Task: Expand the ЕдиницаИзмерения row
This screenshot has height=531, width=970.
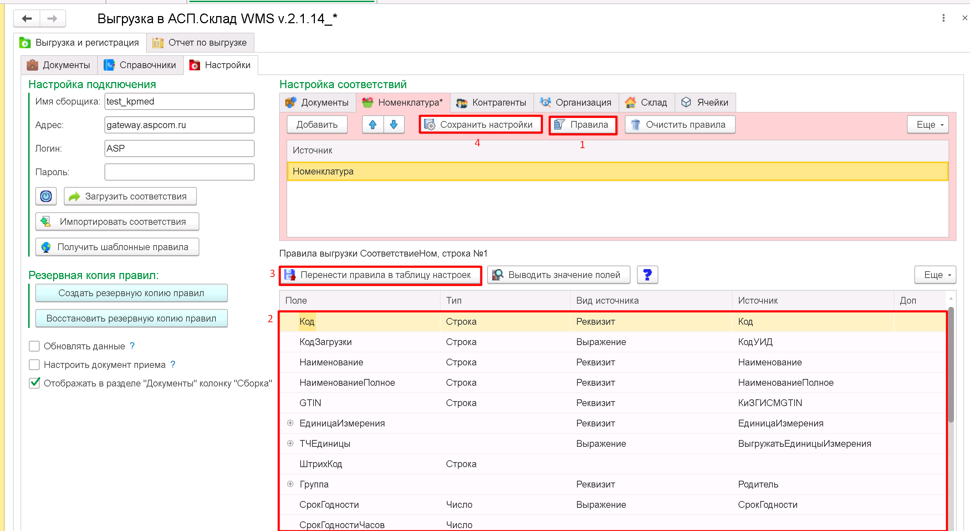Action: (290, 423)
